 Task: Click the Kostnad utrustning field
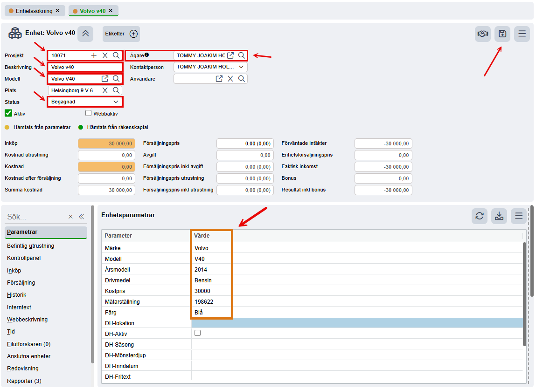[107, 155]
